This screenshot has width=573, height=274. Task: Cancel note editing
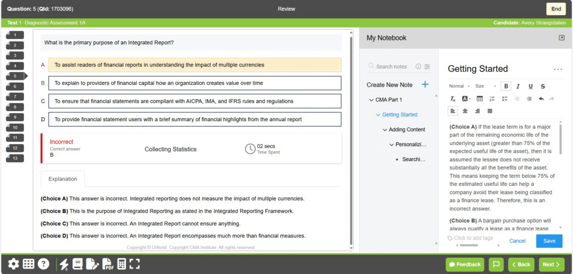pyautogui.click(x=518, y=241)
